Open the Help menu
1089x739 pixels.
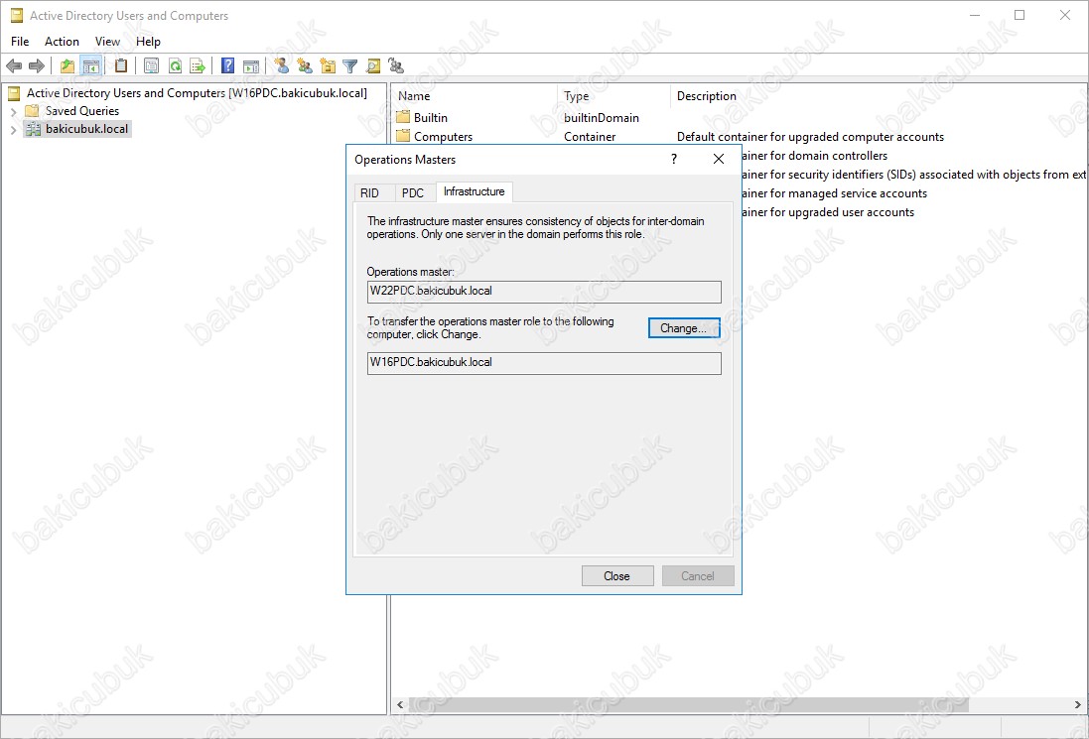pos(148,42)
